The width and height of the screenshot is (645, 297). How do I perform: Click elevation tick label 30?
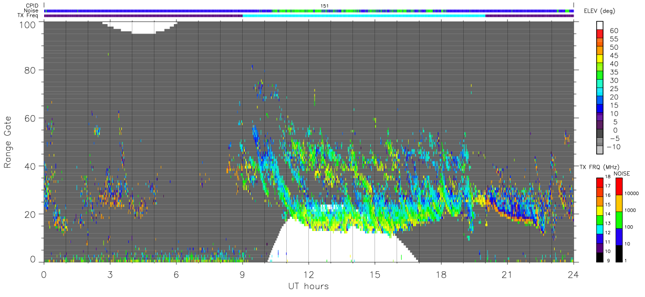pos(613,80)
